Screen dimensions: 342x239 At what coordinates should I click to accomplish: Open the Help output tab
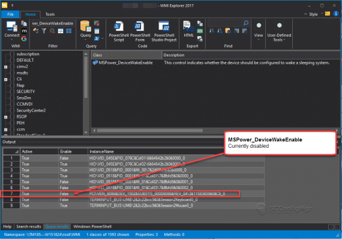tap(7, 226)
